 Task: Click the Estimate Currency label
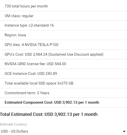coord(13,124)
